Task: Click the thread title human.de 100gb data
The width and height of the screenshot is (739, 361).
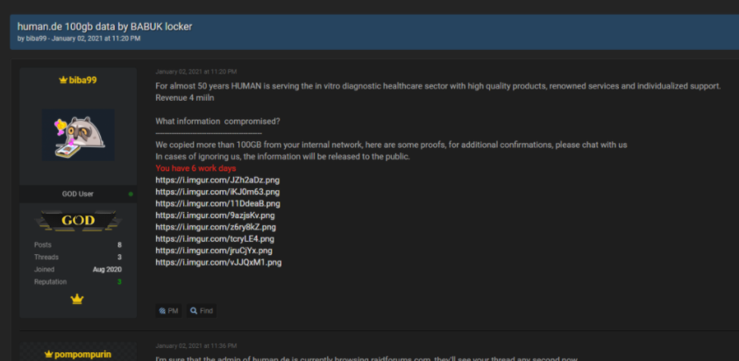Action: [104, 27]
